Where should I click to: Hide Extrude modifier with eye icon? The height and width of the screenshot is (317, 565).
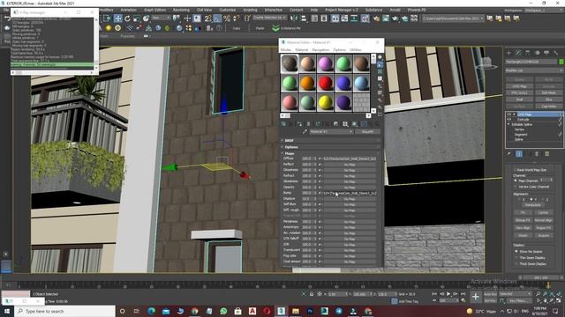509,120
